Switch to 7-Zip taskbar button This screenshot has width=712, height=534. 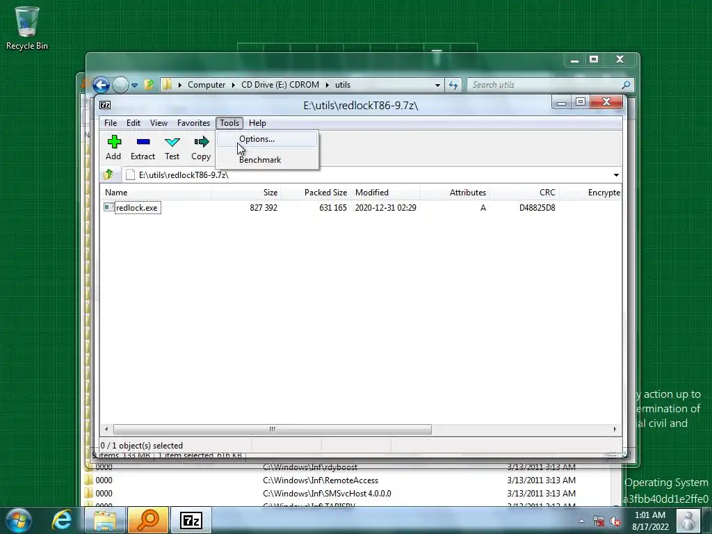click(191, 520)
